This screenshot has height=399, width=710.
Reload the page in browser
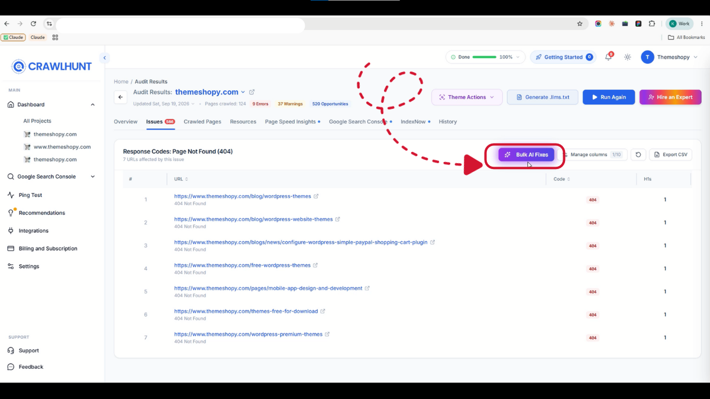(x=33, y=24)
